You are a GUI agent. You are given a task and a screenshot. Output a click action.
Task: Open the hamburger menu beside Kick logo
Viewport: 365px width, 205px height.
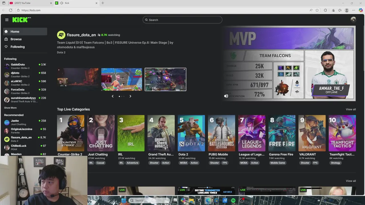(7, 20)
